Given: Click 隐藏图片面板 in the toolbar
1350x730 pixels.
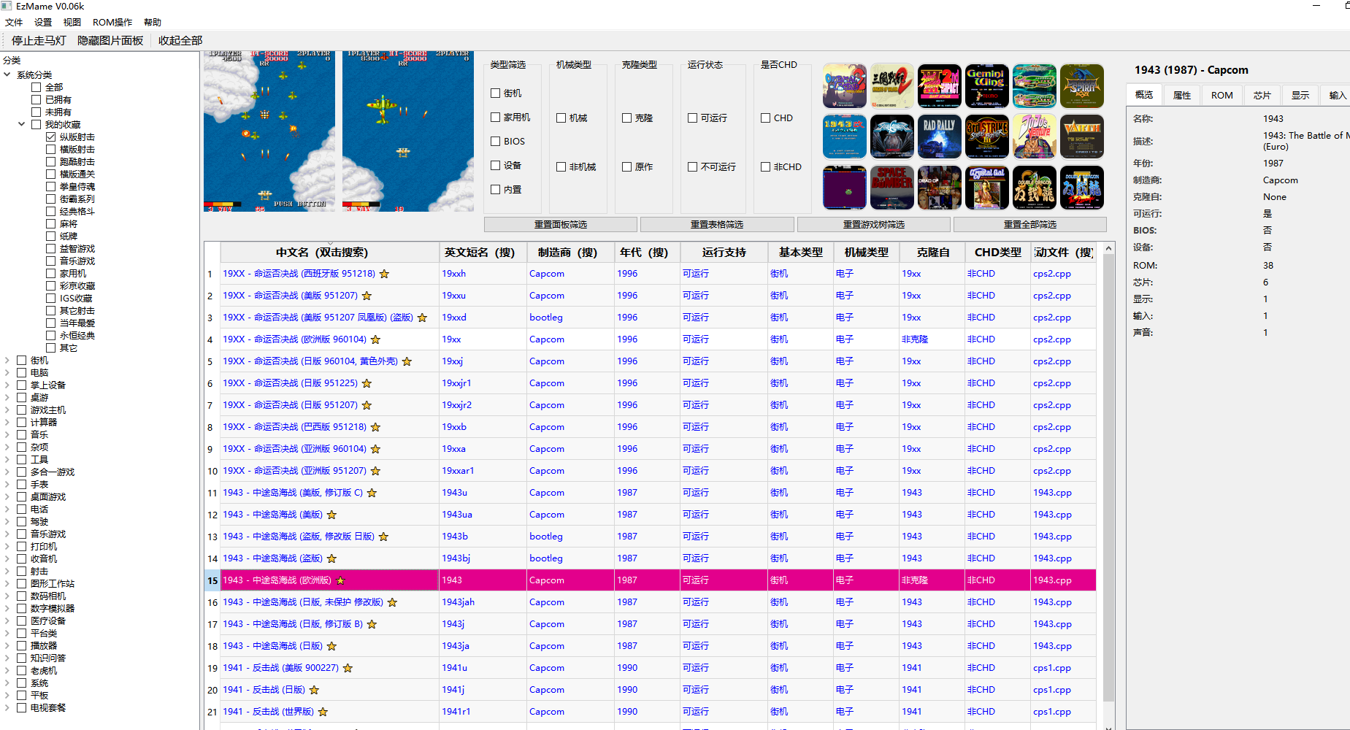Looking at the screenshot, I should coord(110,40).
